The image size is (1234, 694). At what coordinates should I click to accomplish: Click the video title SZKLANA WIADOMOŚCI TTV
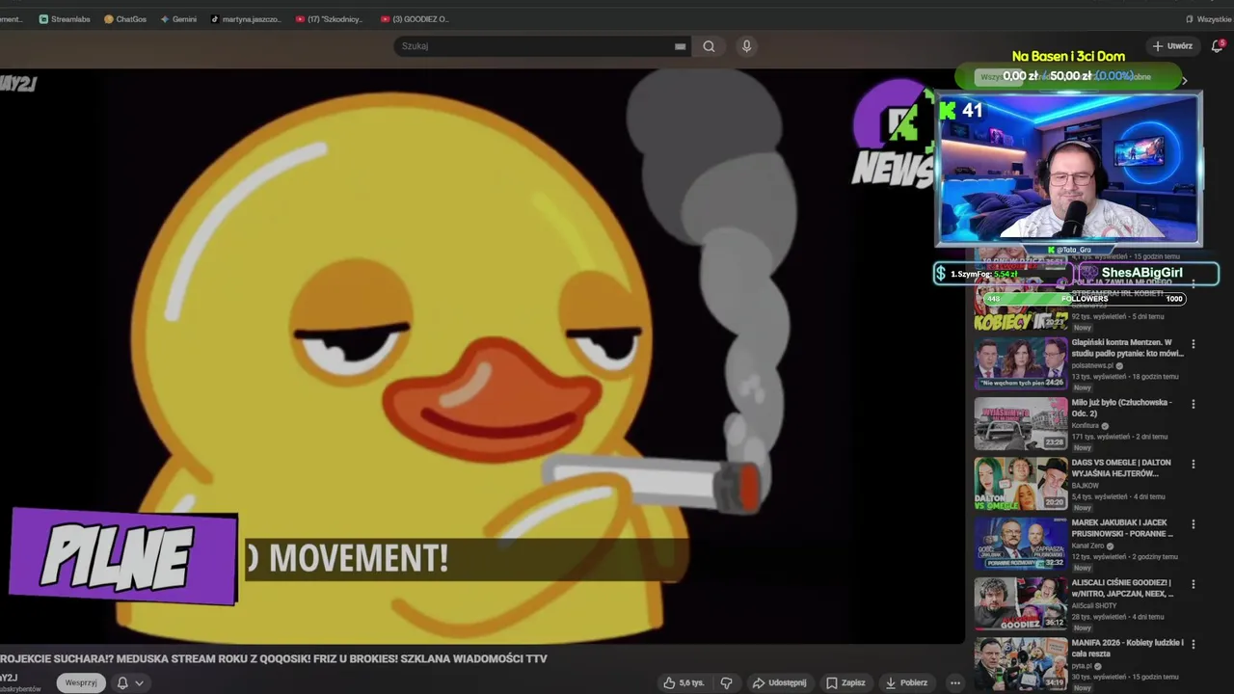pyautogui.click(x=274, y=658)
